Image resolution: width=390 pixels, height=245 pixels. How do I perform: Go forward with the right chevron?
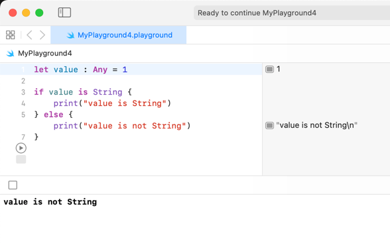coord(42,34)
